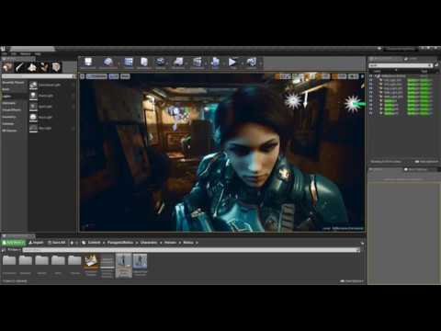This screenshot has width=441, height=331.
Task: Open the Cinematic category in Place mode
Action: (14, 103)
